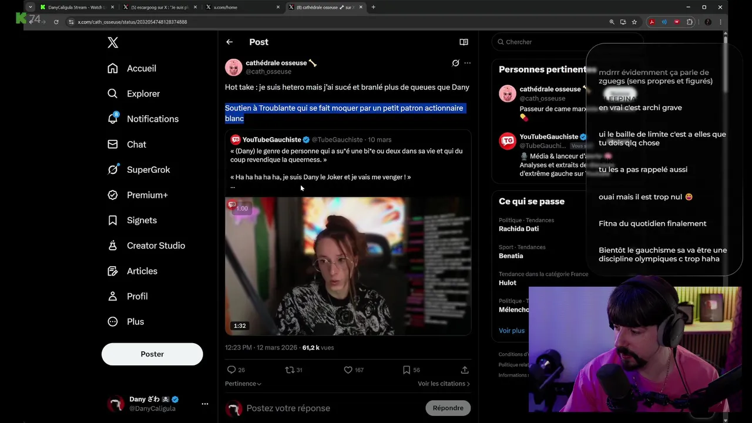The image size is (752, 423).
Task: Reload the page
Action: pos(56,22)
